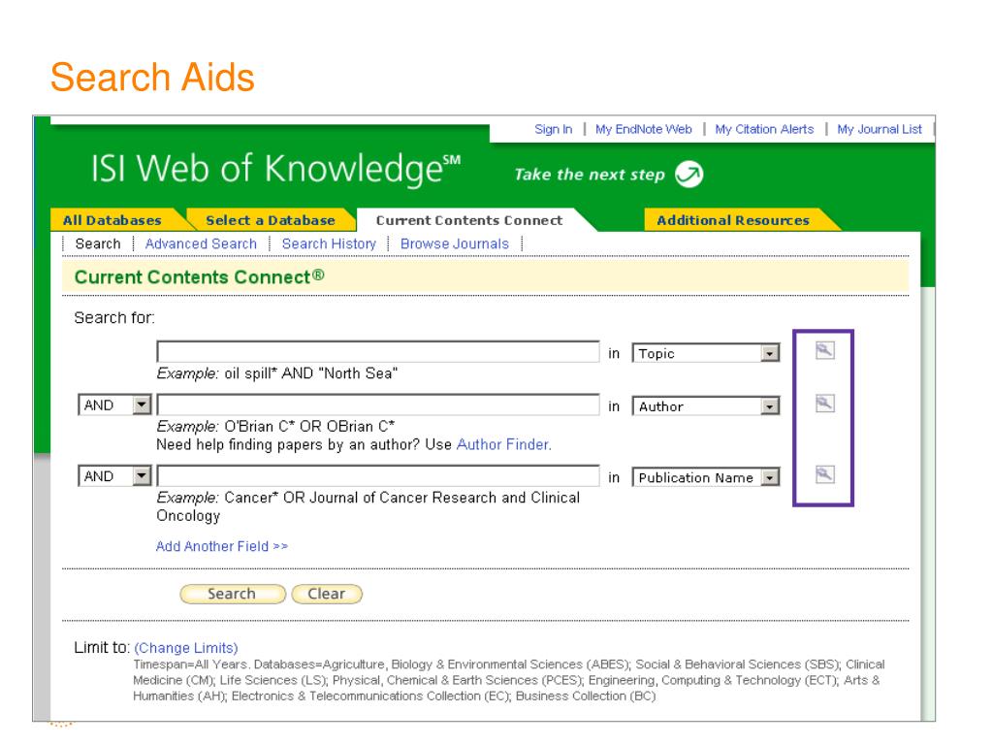The height and width of the screenshot is (745, 993).
Task: Select the Search sub-menu item
Action: [x=98, y=243]
